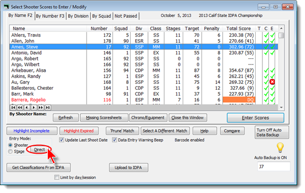Click the Auto Backup lightbulb icon

280,148
